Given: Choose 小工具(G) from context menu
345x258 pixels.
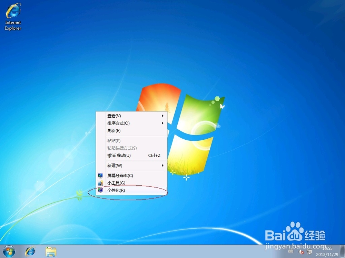Looking at the screenshot, I should [131, 183].
